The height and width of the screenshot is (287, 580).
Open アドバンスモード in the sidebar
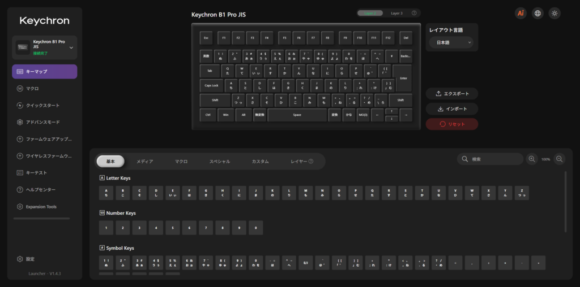[x=44, y=122]
